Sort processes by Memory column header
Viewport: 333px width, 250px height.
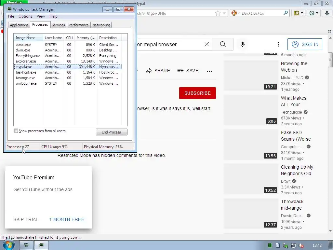coord(86,38)
